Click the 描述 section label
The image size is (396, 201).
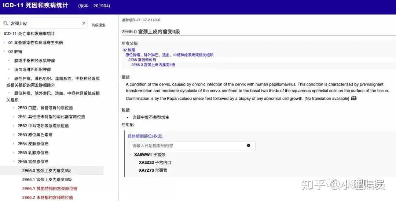[x=125, y=77]
